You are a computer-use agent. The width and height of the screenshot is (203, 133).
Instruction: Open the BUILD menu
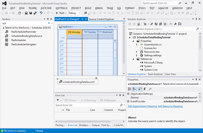tap(88, 8)
